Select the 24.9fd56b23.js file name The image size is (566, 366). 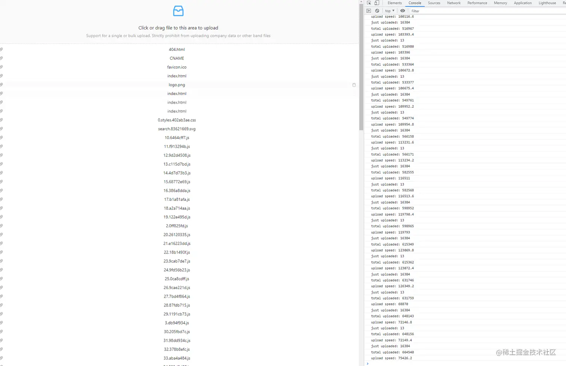tap(177, 270)
